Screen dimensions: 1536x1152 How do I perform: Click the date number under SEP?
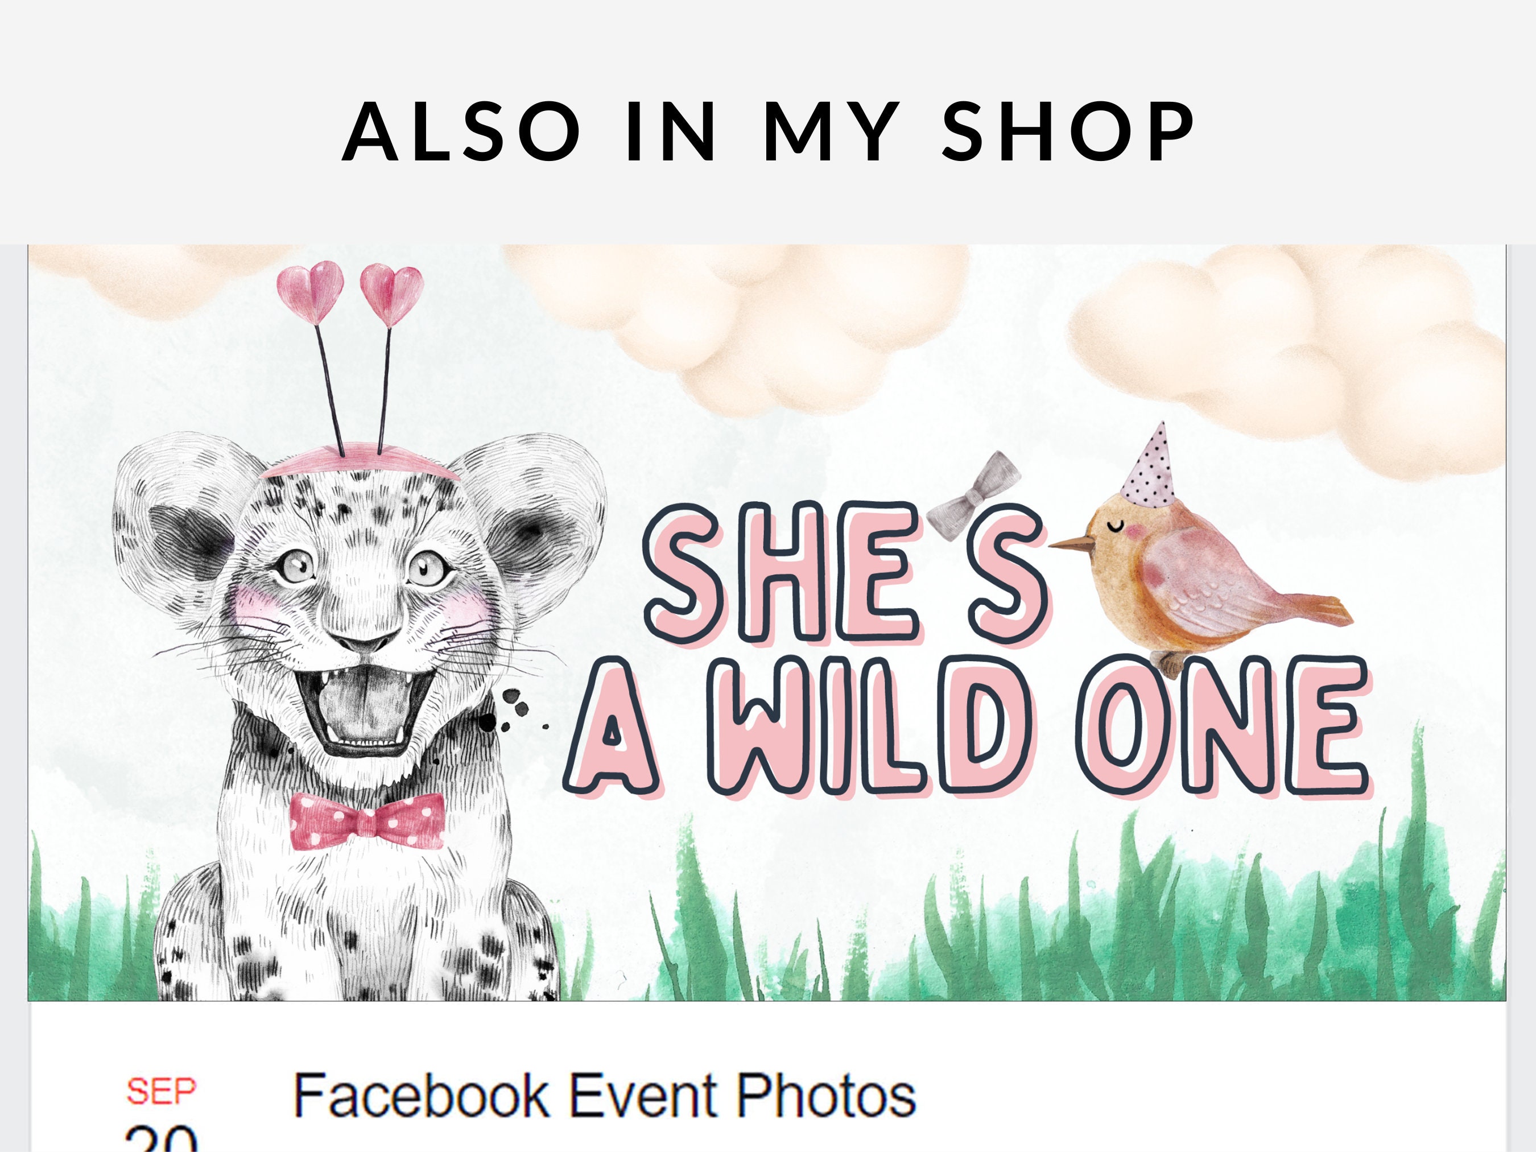pos(161,1139)
